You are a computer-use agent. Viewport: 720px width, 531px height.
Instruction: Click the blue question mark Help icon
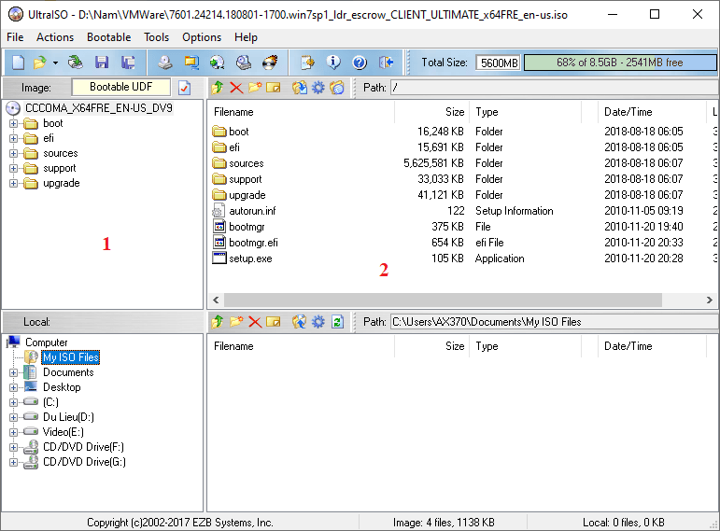pos(360,63)
